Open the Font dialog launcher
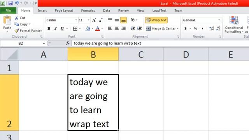Screen dimensions: 249x140 coord(102,37)
